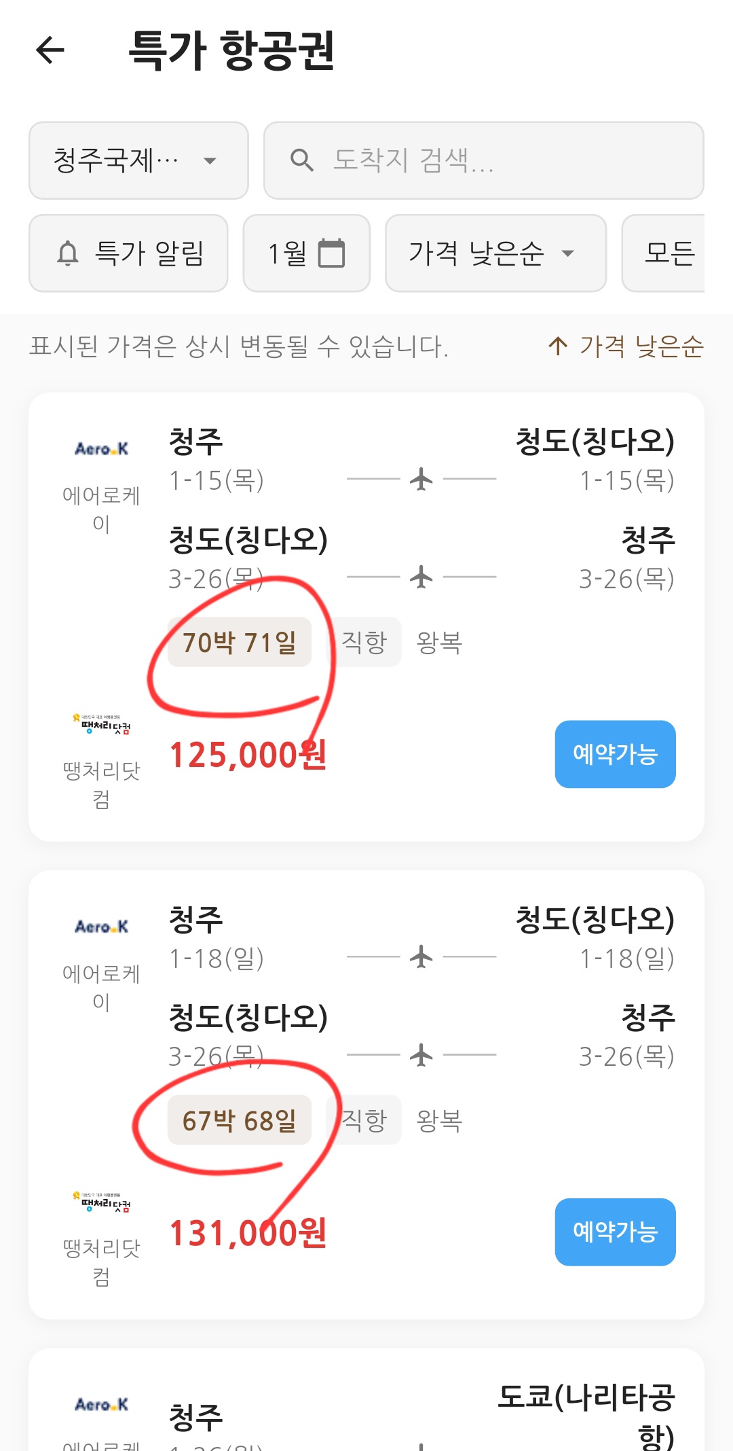Screen dimensions: 733x1451
Task: Tap the Aero K logo on the first card
Action: (101, 449)
